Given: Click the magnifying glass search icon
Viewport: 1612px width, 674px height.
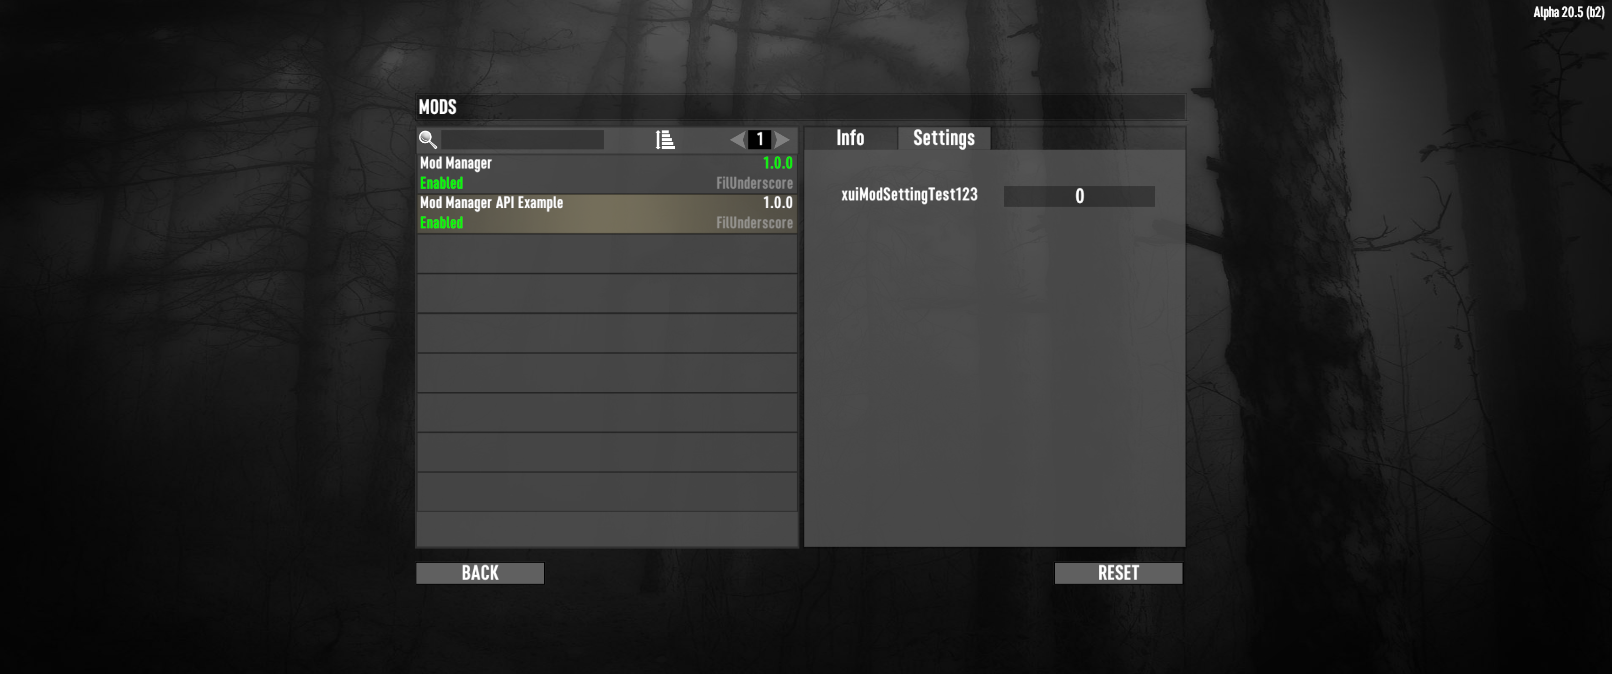Looking at the screenshot, I should tap(428, 139).
